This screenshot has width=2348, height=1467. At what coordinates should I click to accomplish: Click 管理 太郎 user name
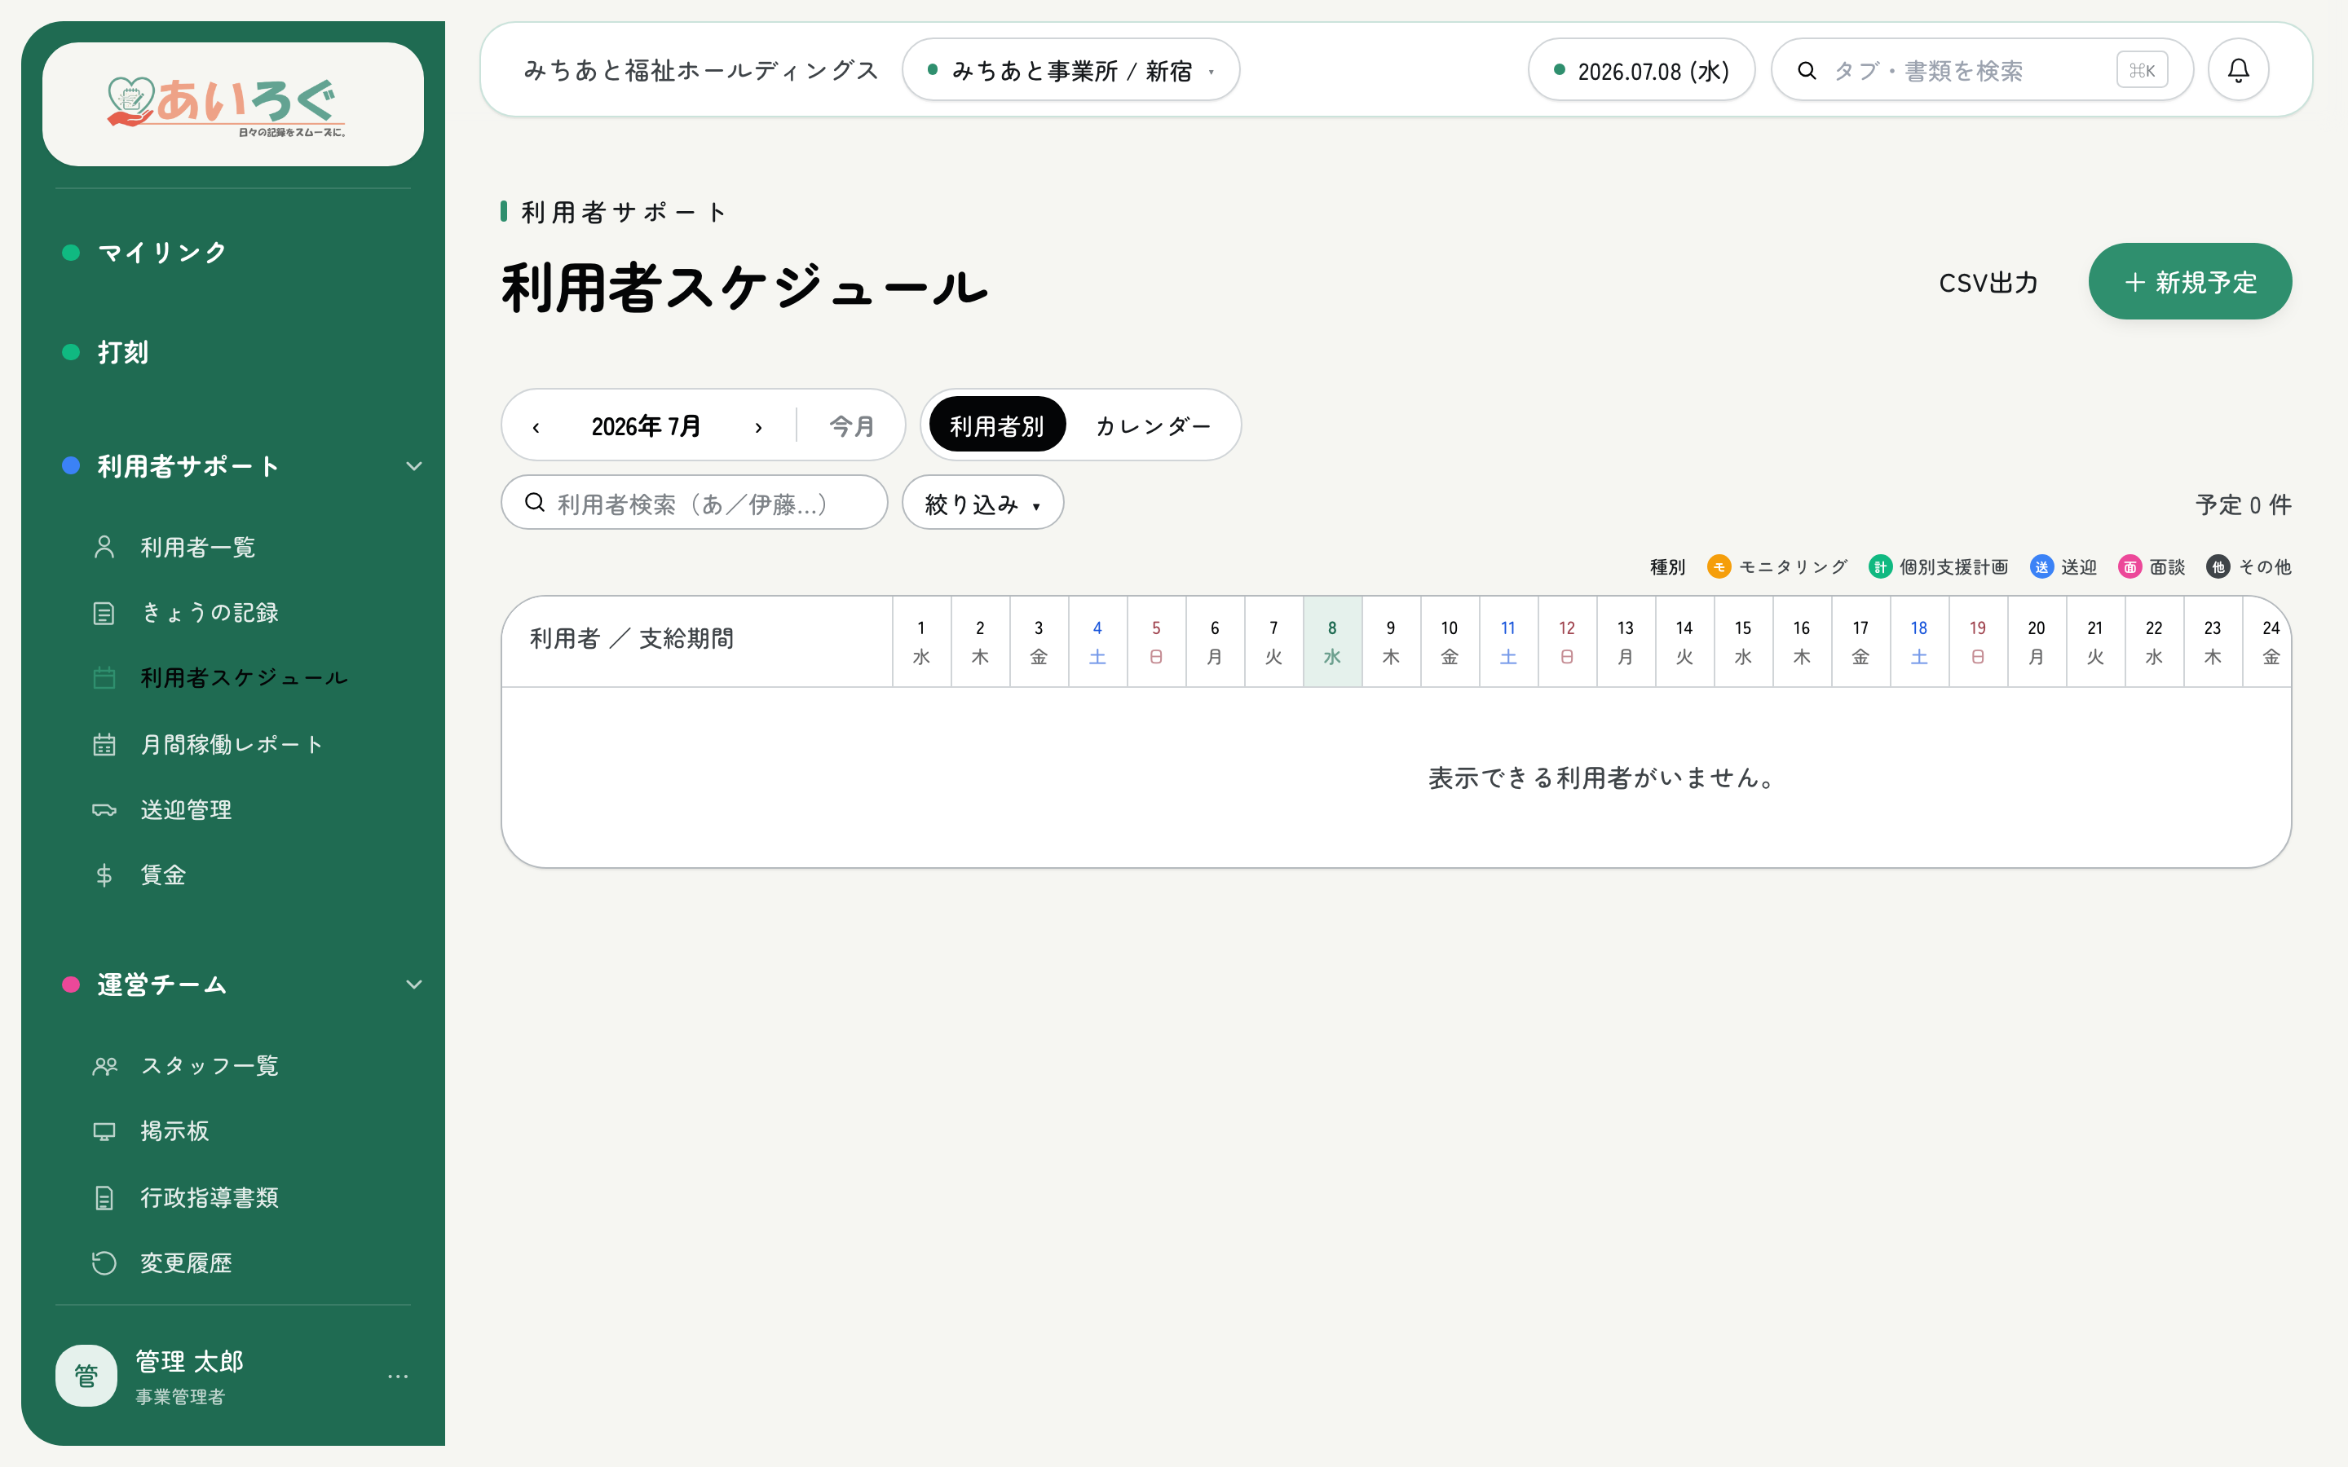point(189,1361)
